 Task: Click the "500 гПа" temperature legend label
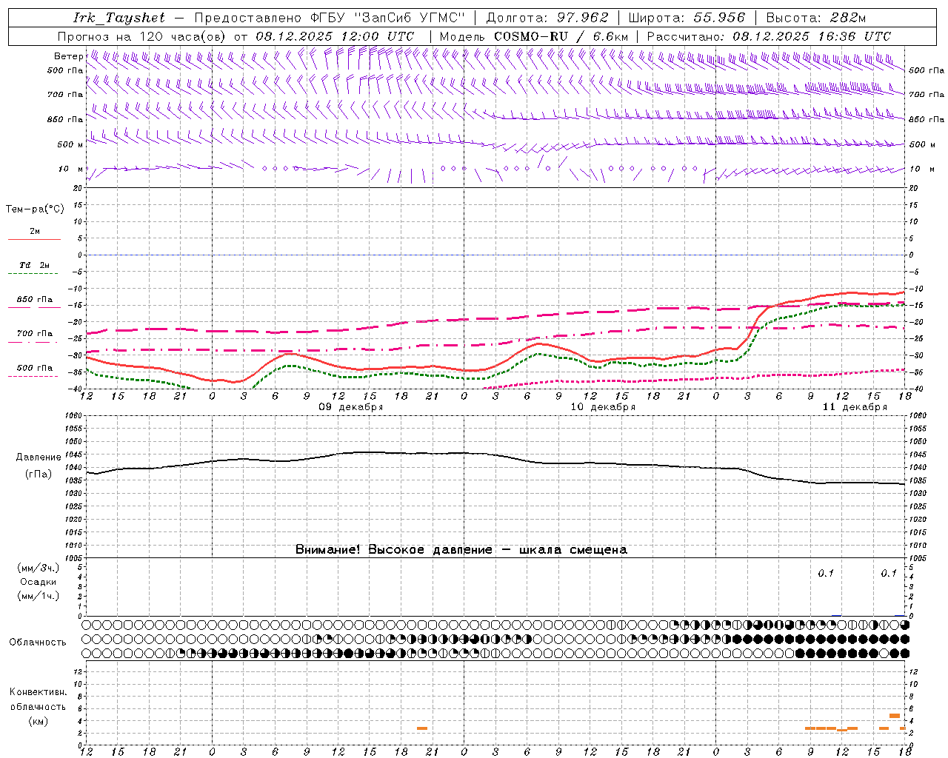35,368
